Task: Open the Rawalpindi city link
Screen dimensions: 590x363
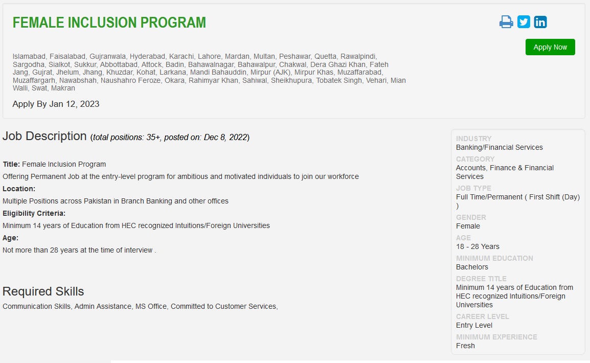Action: tap(358, 56)
